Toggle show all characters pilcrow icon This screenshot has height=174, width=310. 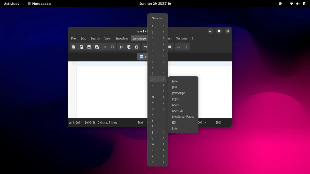pyautogui.click(x=186, y=47)
